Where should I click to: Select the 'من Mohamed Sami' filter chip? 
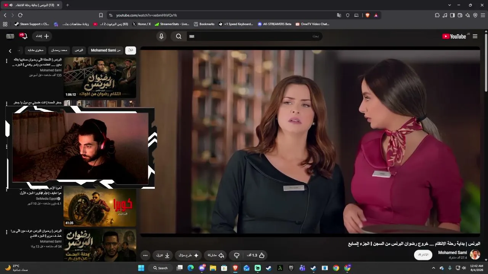coord(106,50)
